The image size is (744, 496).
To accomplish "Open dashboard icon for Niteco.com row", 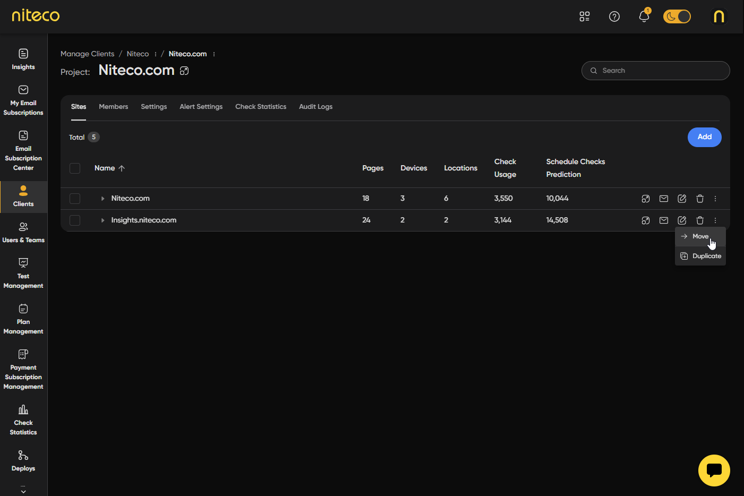I will coord(646,199).
